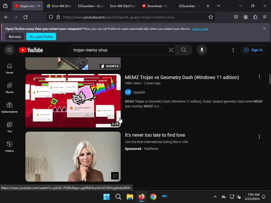This screenshot has height=203, width=271.
Task: Dismiss the Firefox restart notification bar
Action: coord(264,29)
